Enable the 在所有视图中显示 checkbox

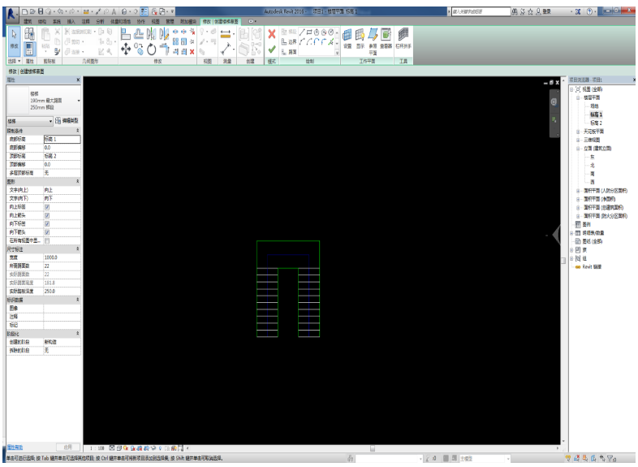[47, 240]
